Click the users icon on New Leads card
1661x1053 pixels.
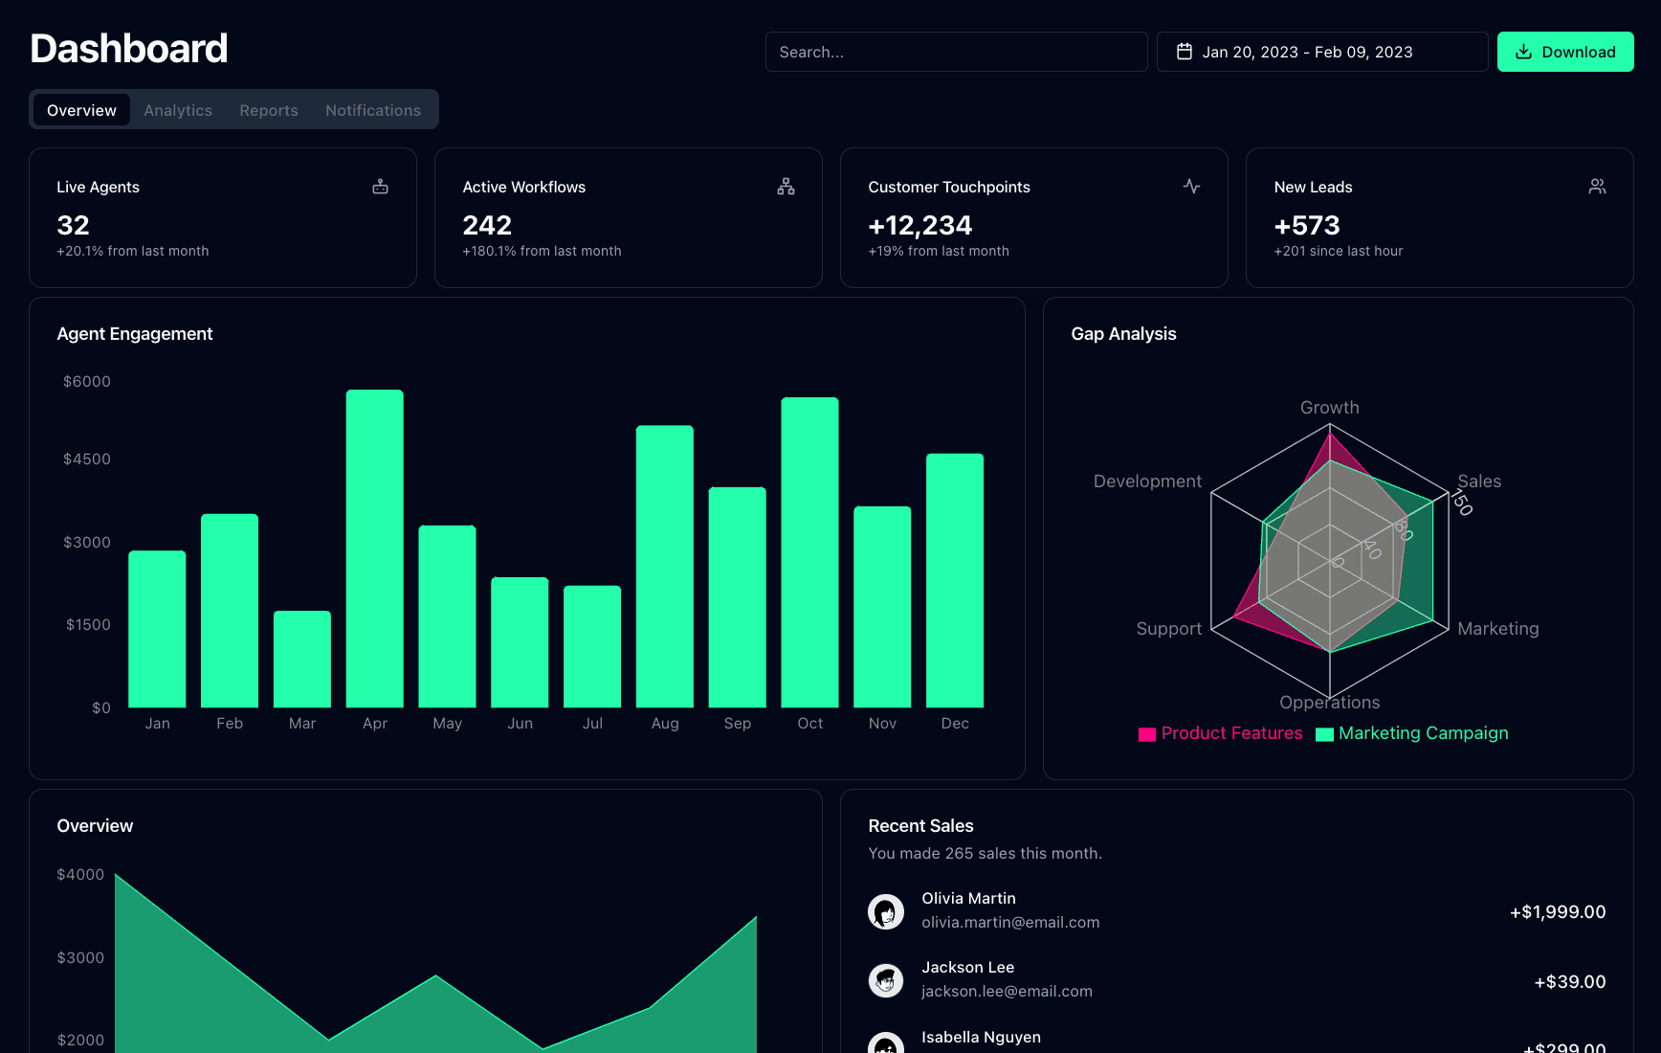(1597, 187)
